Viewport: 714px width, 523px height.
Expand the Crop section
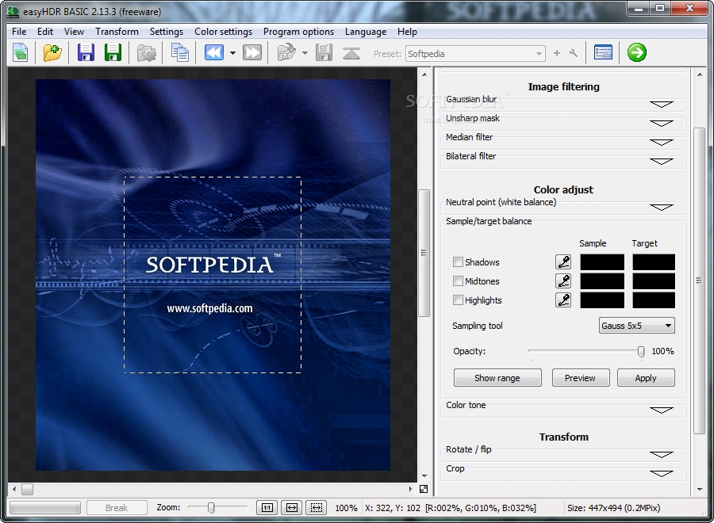(x=662, y=475)
